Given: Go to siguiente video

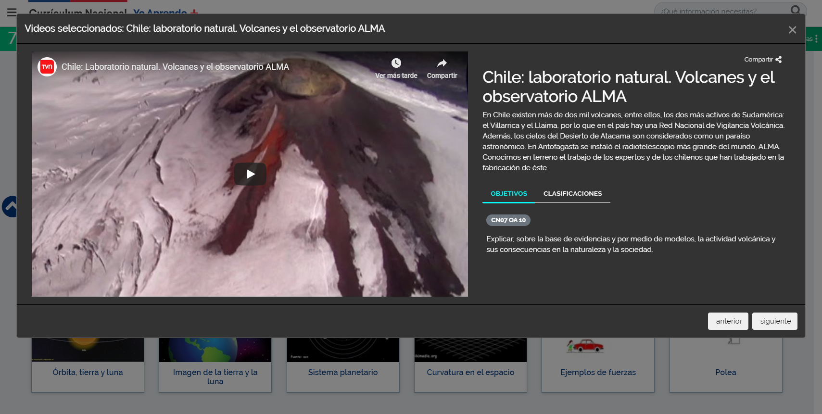Looking at the screenshot, I should point(775,321).
